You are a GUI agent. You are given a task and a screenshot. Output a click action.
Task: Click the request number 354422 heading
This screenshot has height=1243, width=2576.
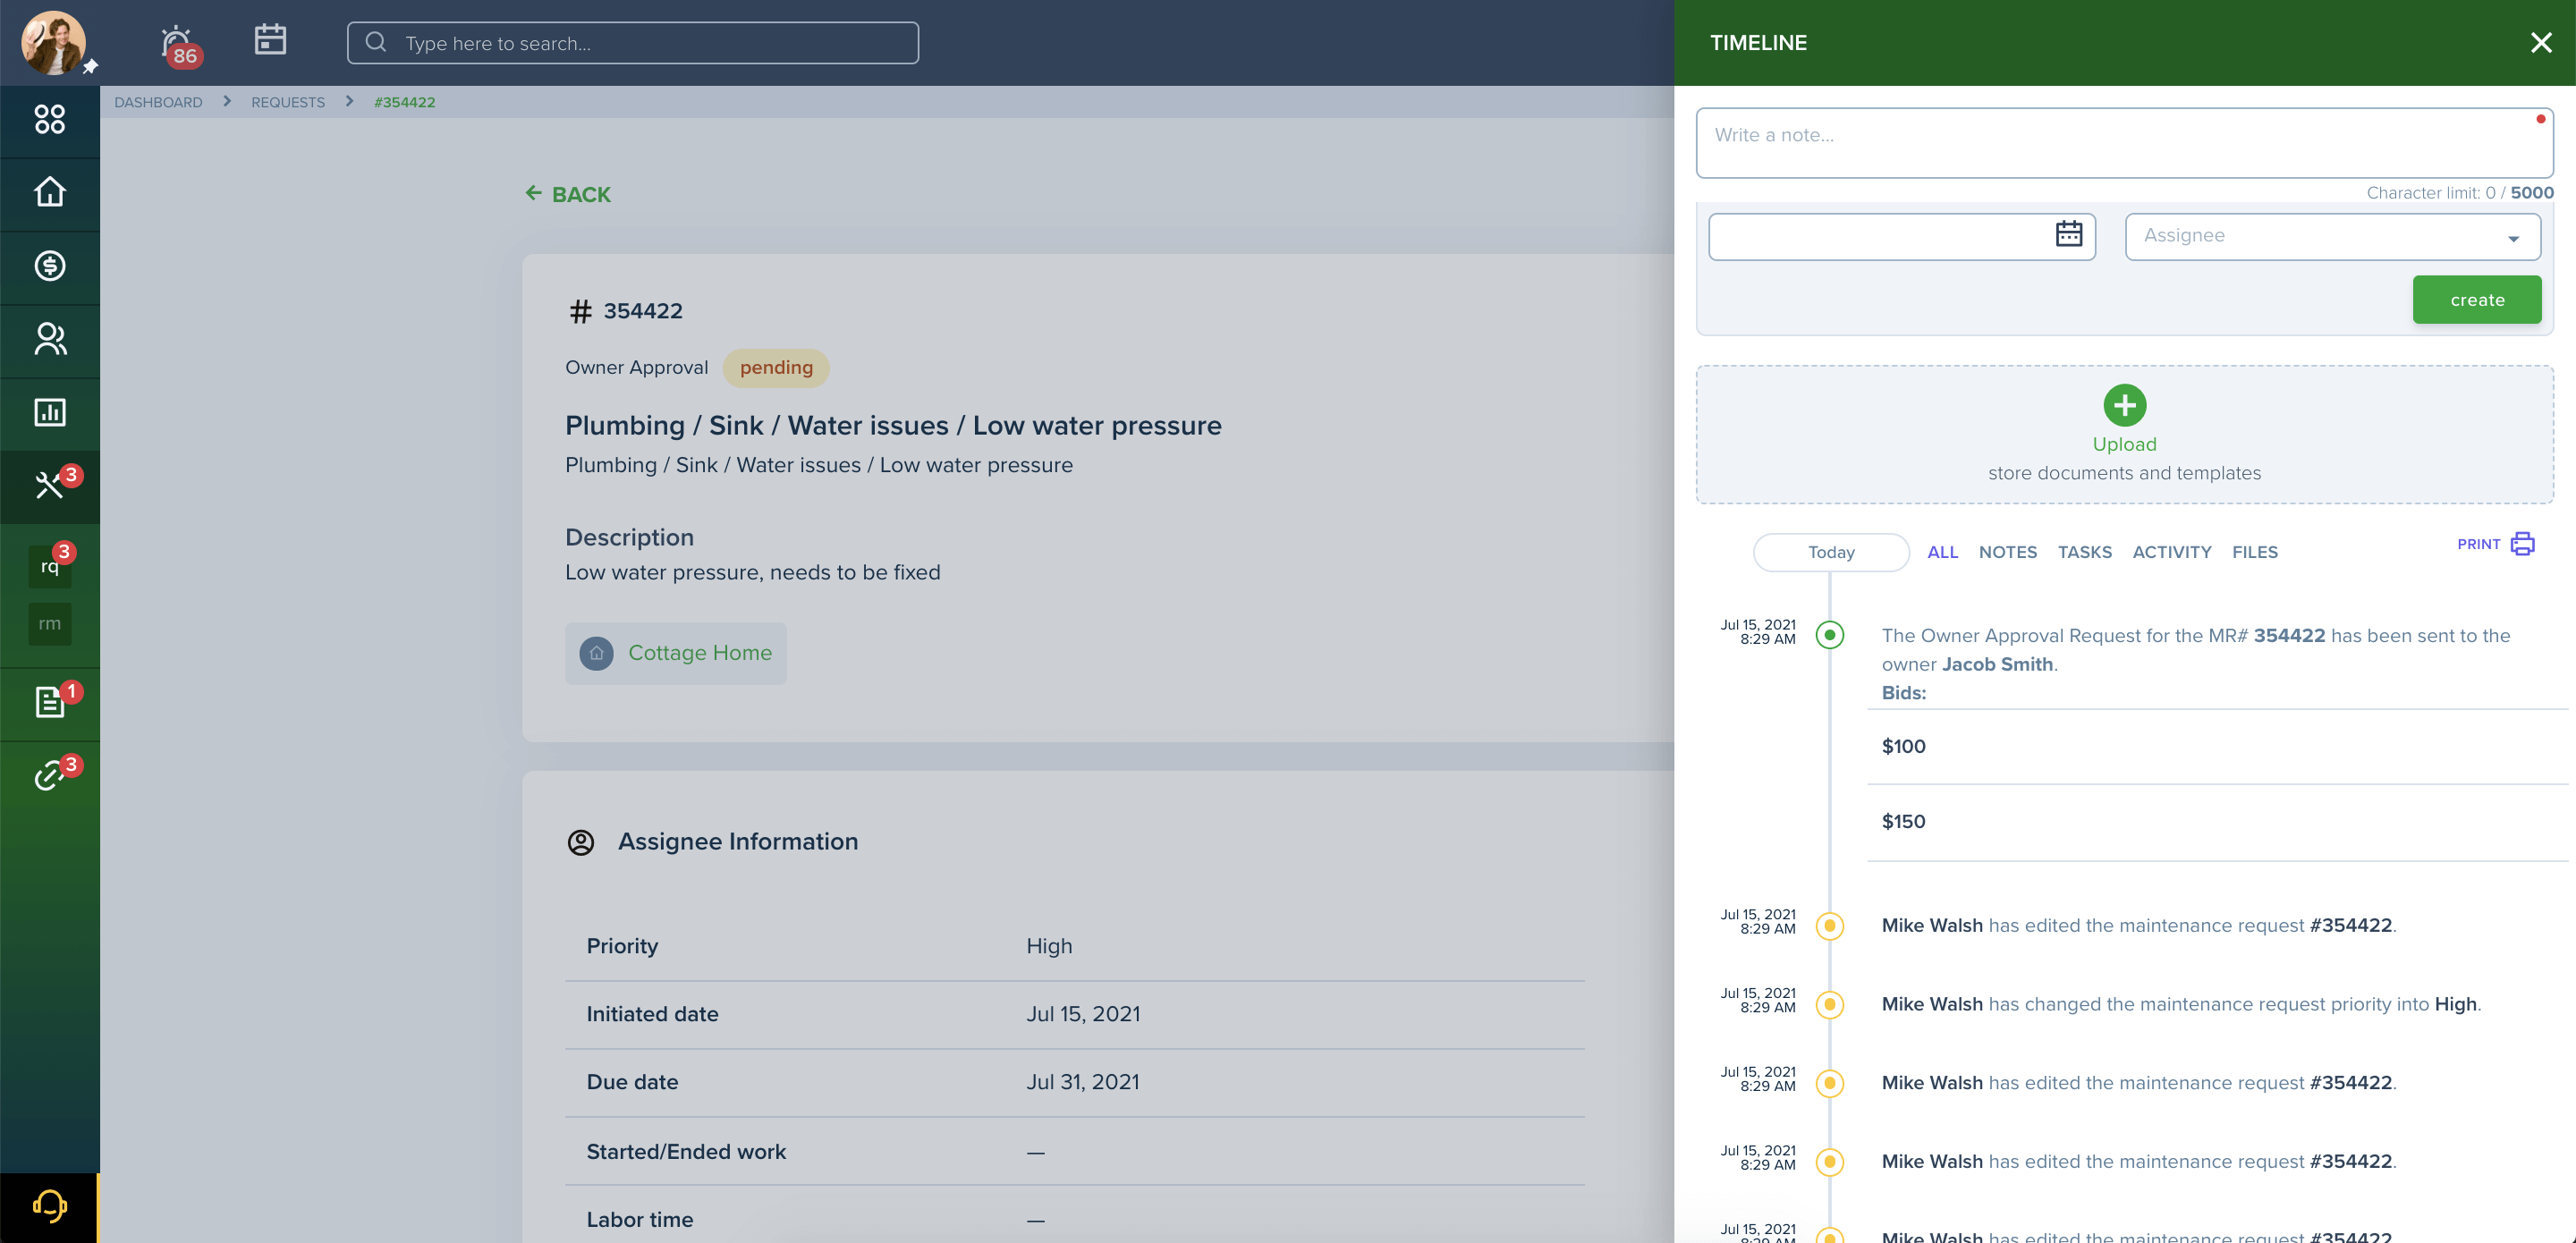[x=642, y=311]
